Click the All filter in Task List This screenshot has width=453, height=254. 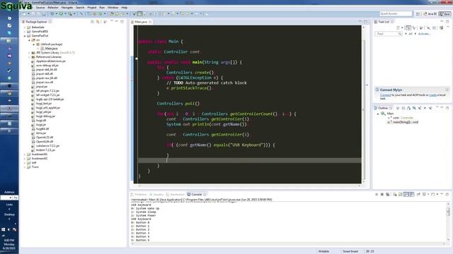[411, 34]
